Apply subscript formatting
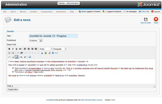The width and height of the screenshot is (162, 104). coord(21,57)
